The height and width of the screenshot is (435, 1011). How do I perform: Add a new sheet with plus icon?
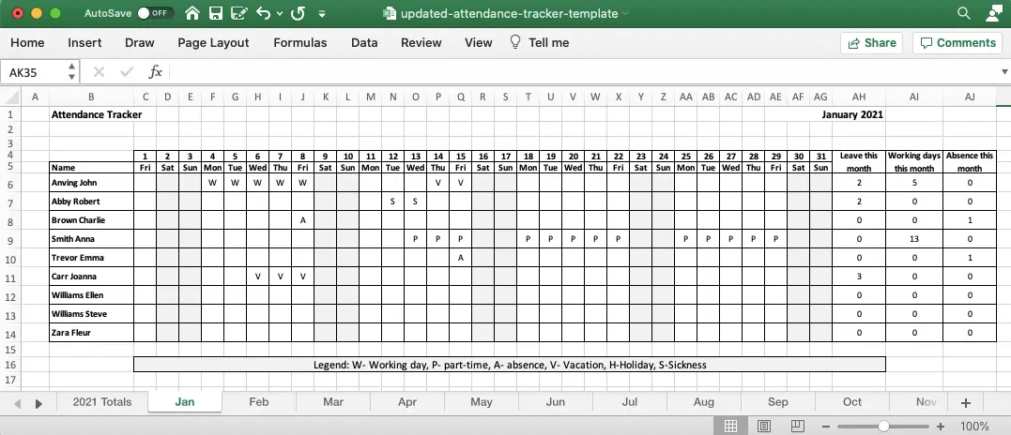(965, 403)
